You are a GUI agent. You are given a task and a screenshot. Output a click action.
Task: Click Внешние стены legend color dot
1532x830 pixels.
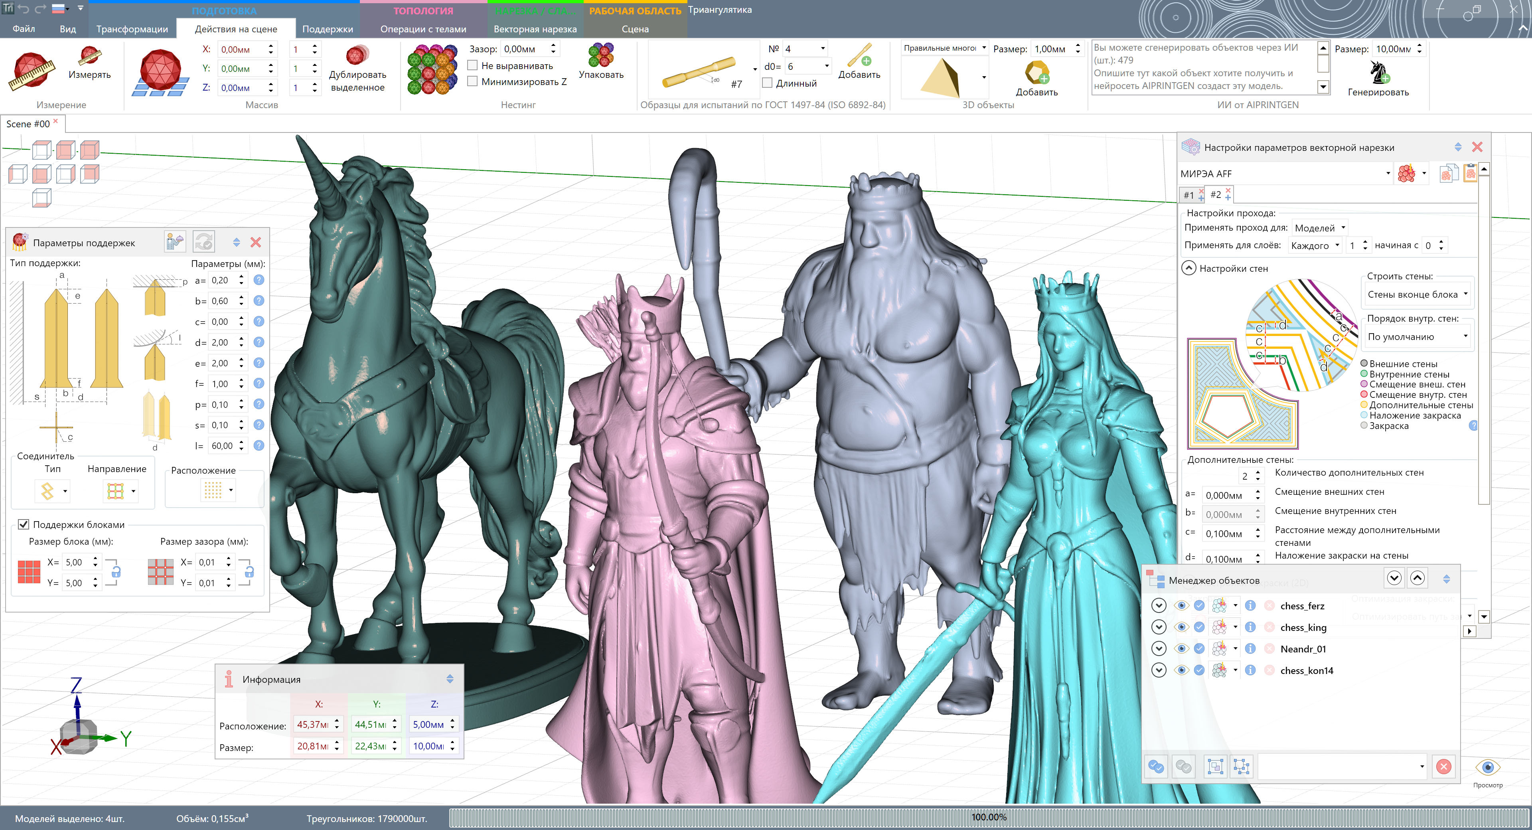click(1364, 364)
